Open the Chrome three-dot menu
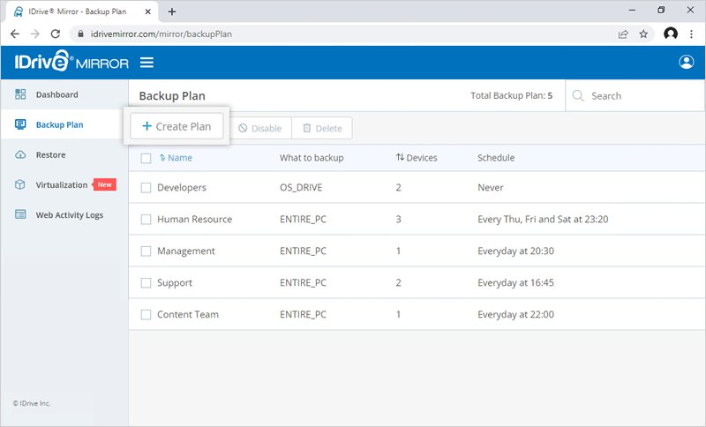This screenshot has height=427, width=706. (x=691, y=34)
